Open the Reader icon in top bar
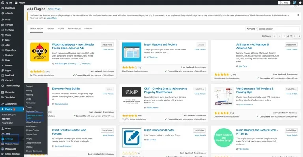 [16, 3]
